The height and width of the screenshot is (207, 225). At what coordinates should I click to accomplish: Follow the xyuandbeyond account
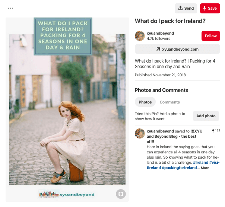(x=210, y=36)
